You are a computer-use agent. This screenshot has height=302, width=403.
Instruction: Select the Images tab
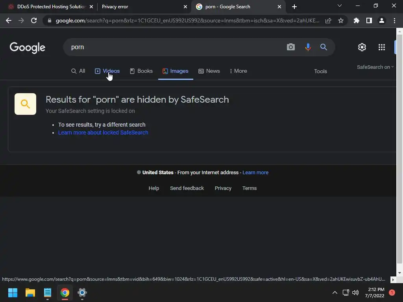(176, 71)
